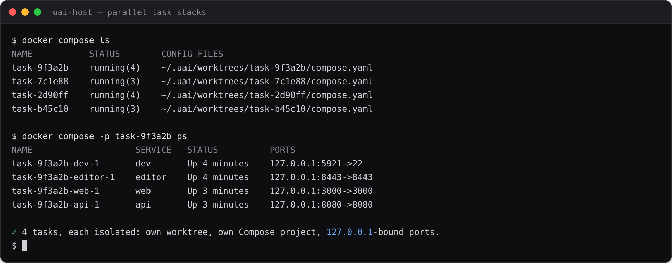Click port mapping '127.0.0.1:8080->8080'
Viewport: 672px width, 263px height.
(x=321, y=205)
